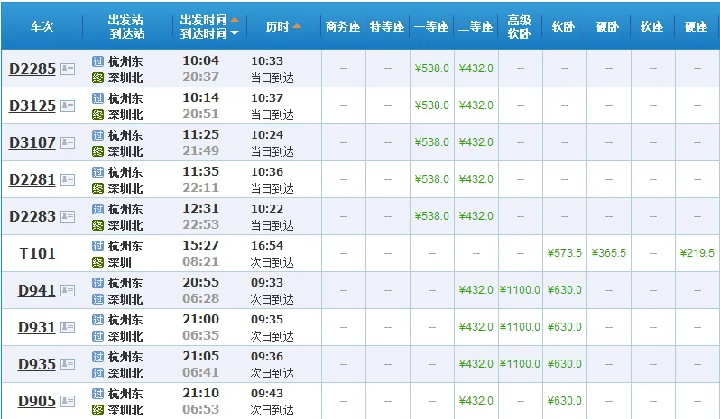This screenshot has height=419, width=720.
Task: Click the 二等座 column header
Action: pos(475,27)
